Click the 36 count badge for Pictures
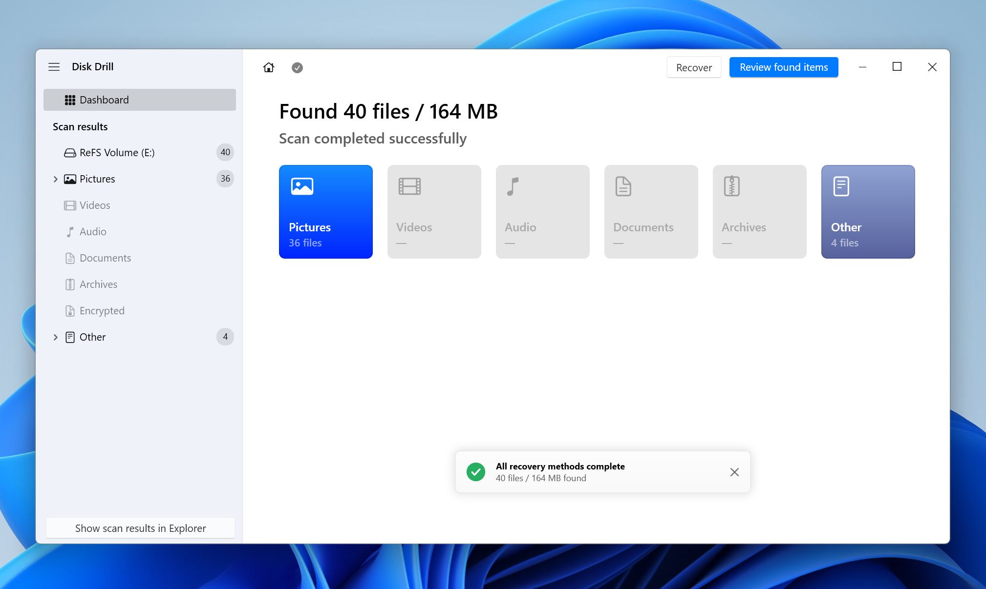The height and width of the screenshot is (589, 986). 225,179
